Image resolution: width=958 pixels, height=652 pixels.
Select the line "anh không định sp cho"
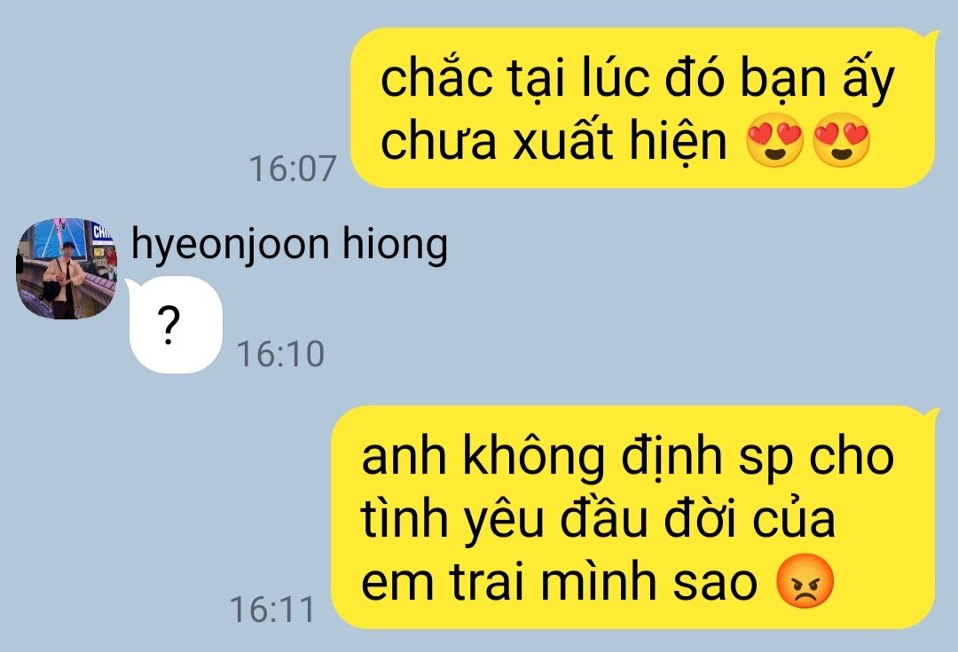click(x=627, y=457)
